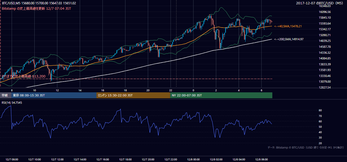Click the 12/7 08:00 date axis label
The image size is (347, 162).
tap(12, 160)
